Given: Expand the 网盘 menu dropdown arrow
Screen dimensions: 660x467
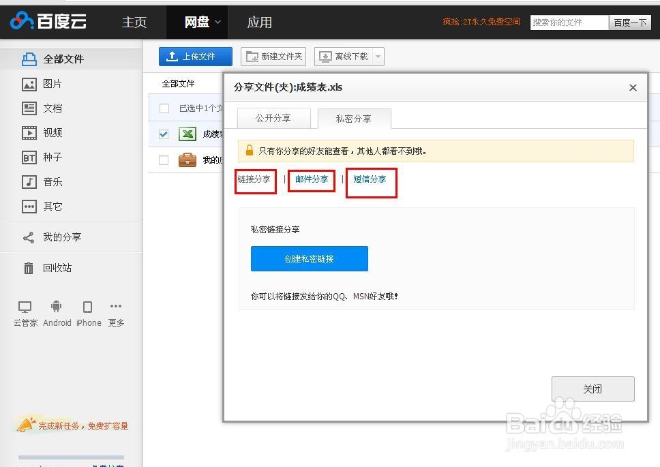Looking at the screenshot, I should [x=216, y=21].
